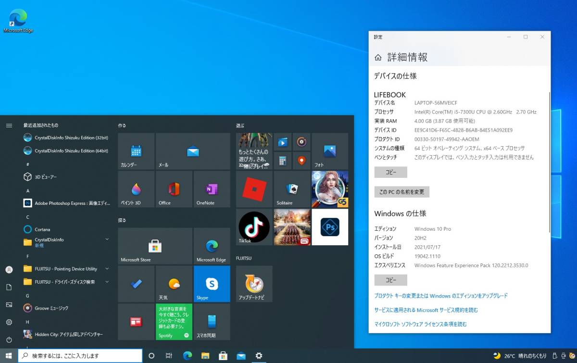Open the Movies & TV small tile

click(283, 141)
